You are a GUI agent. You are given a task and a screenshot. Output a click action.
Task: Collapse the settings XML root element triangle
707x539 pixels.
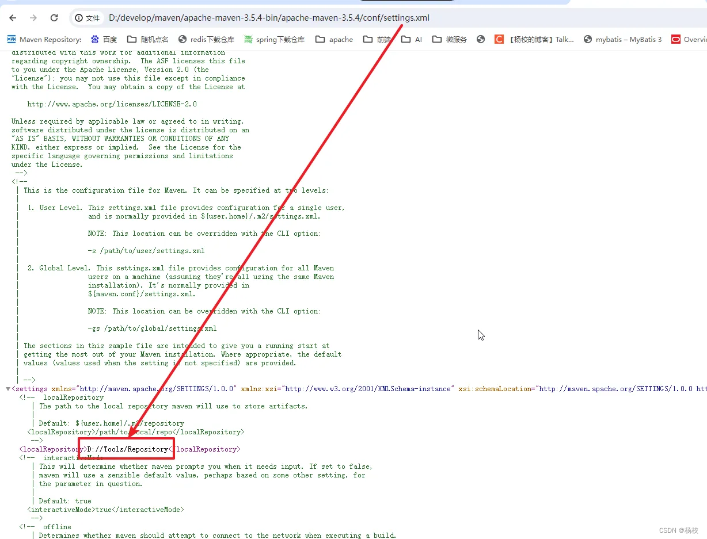click(7, 389)
